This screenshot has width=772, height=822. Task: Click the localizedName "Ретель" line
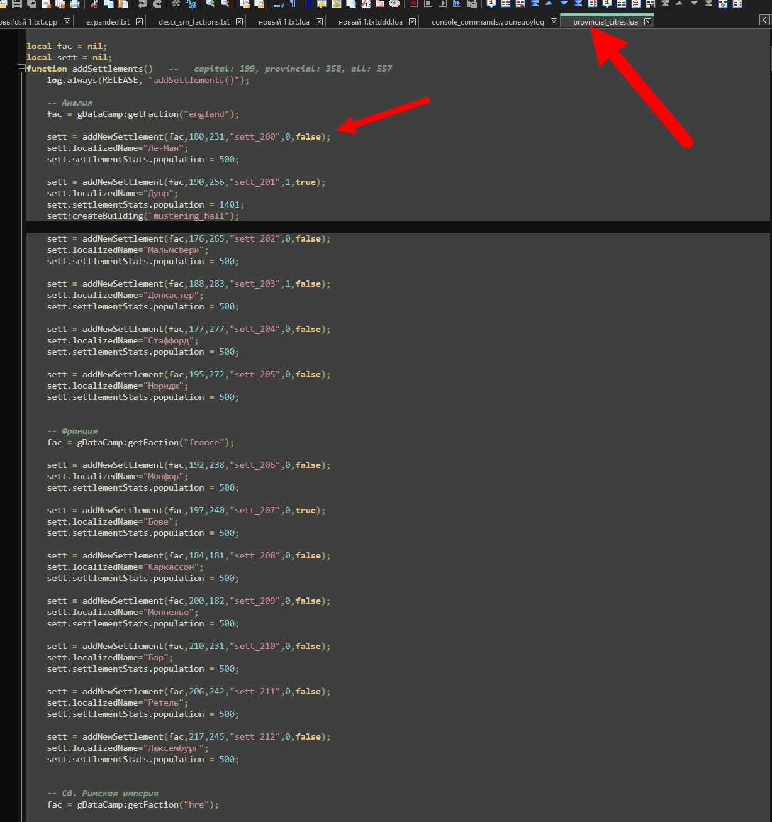click(118, 703)
